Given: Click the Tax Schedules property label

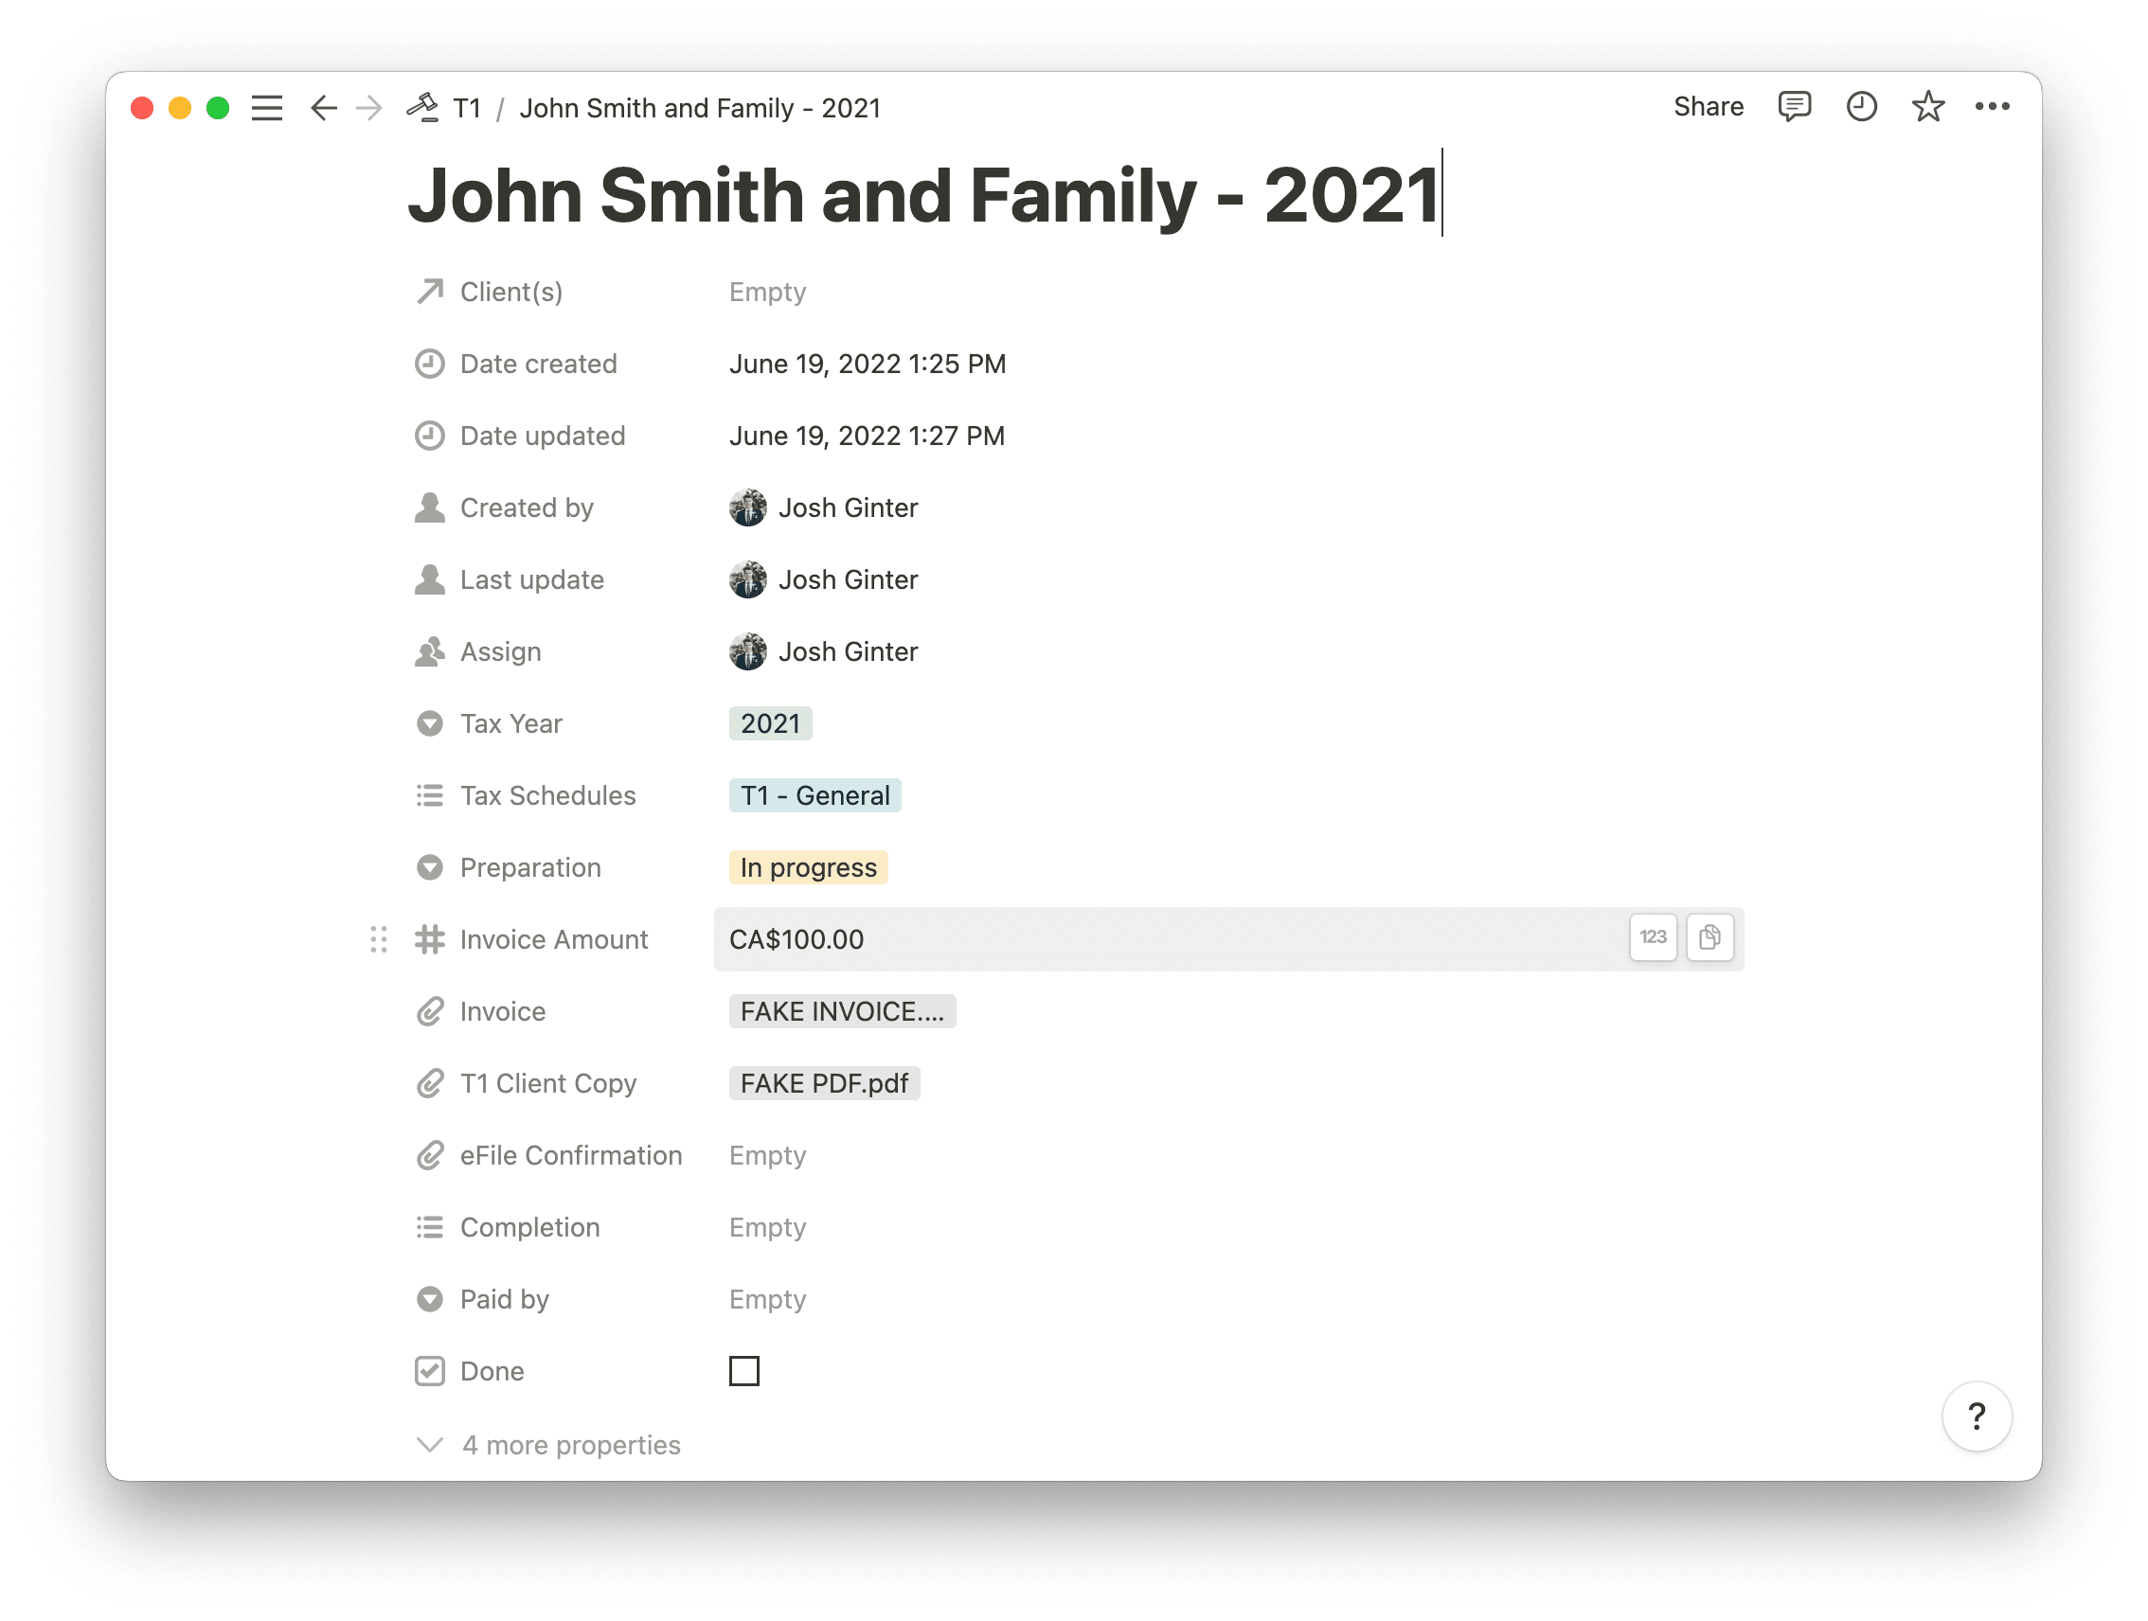Looking at the screenshot, I should (547, 795).
